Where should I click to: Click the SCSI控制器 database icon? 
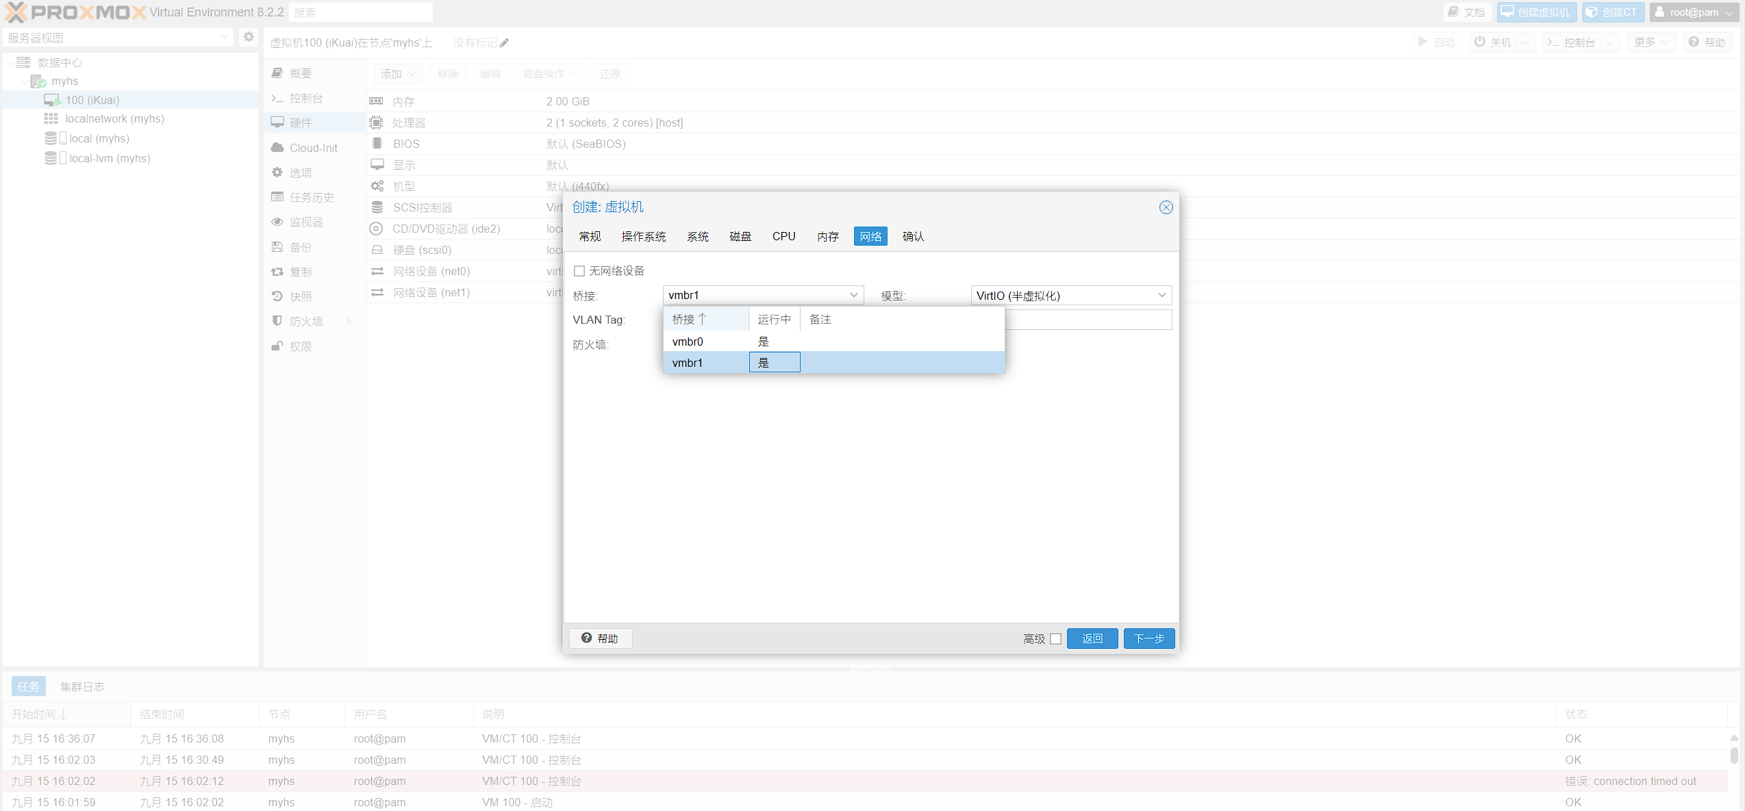[x=377, y=207]
